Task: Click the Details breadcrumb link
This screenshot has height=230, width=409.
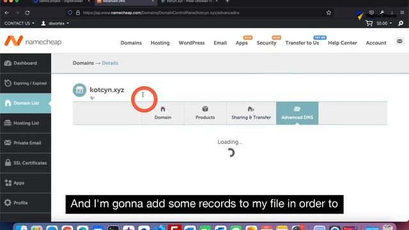Action: (x=110, y=63)
